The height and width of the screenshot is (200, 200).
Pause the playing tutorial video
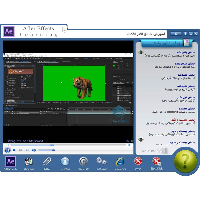click(7, 150)
